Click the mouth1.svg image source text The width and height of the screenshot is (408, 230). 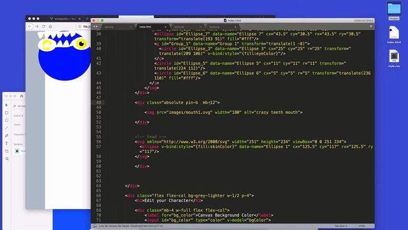(x=191, y=112)
